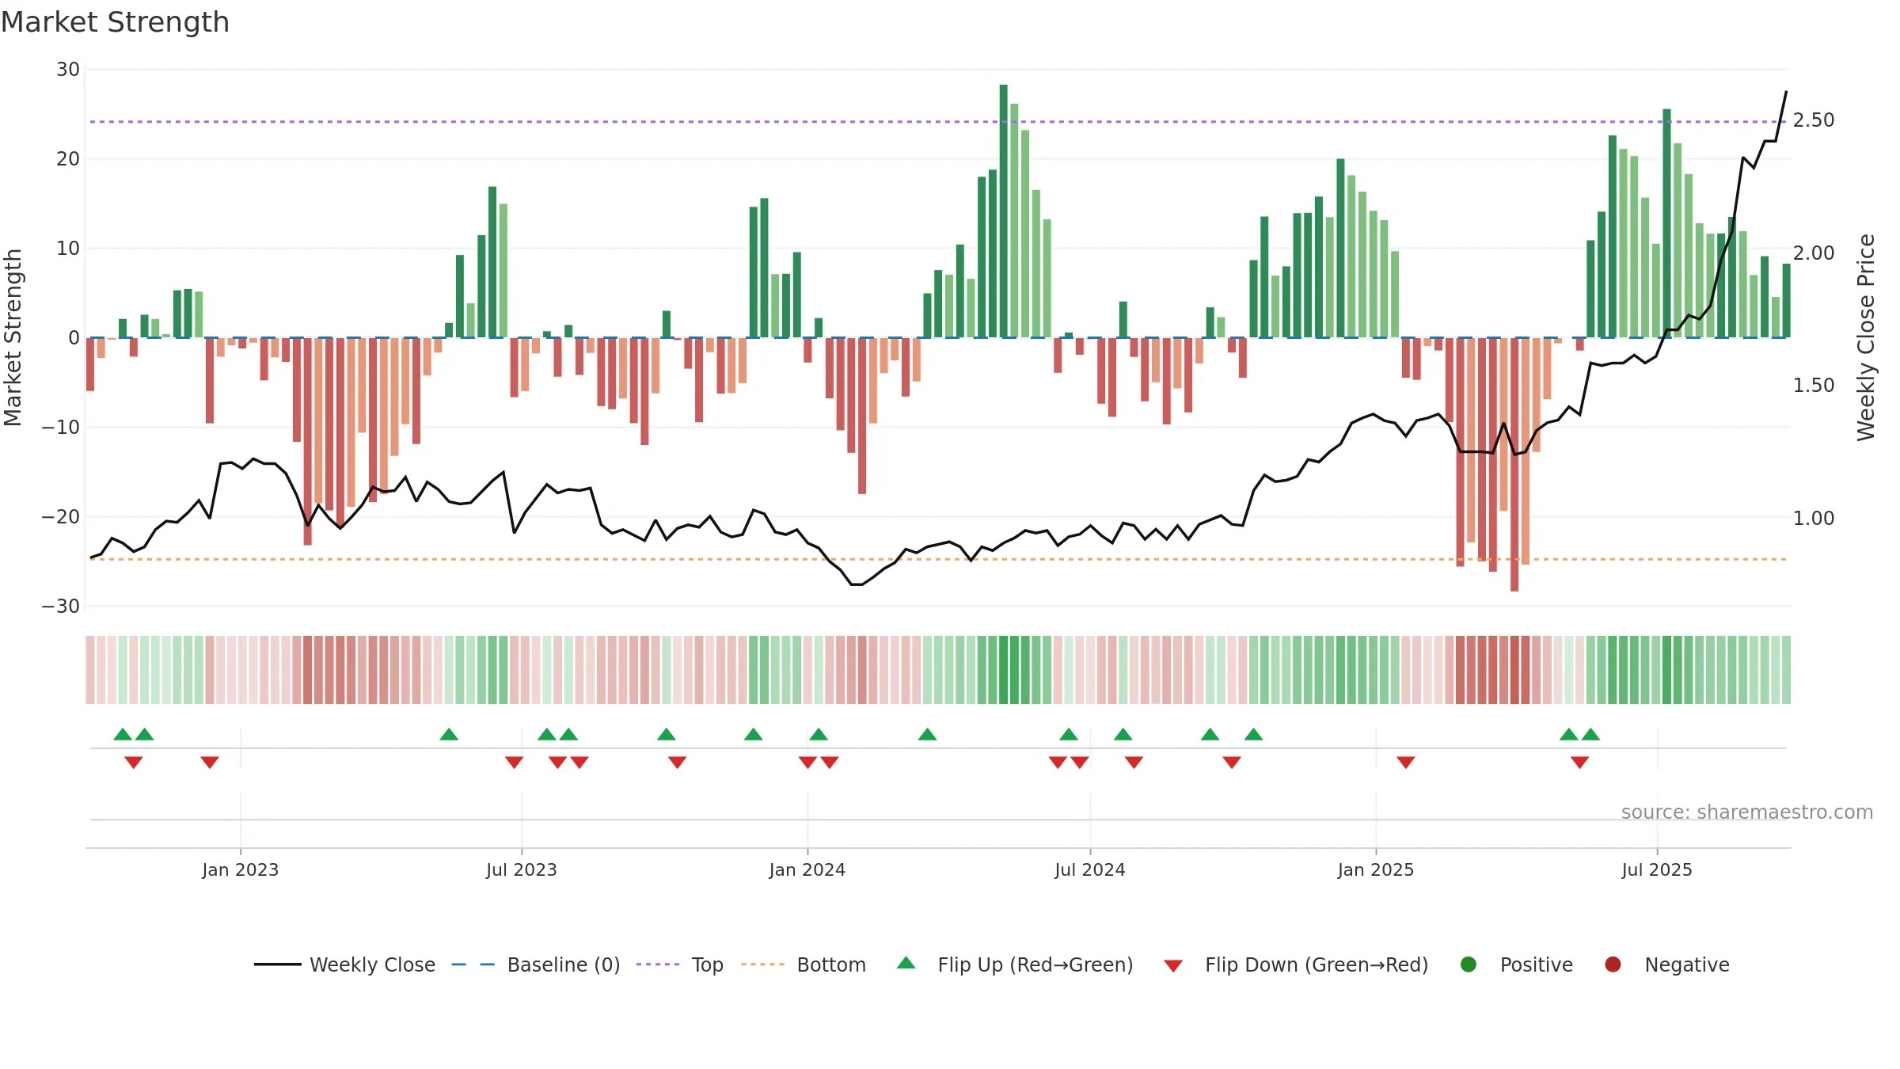1900x1069 pixels.
Task: Toggle Flip Up (Red→Green) legend entry
Action: [x=1015, y=964]
